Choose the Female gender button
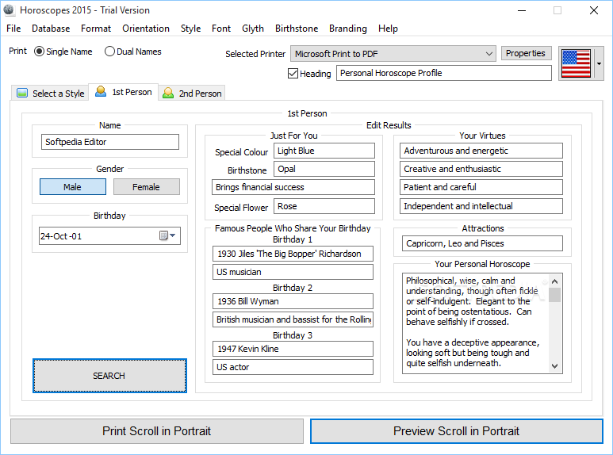This screenshot has width=613, height=455. (147, 187)
